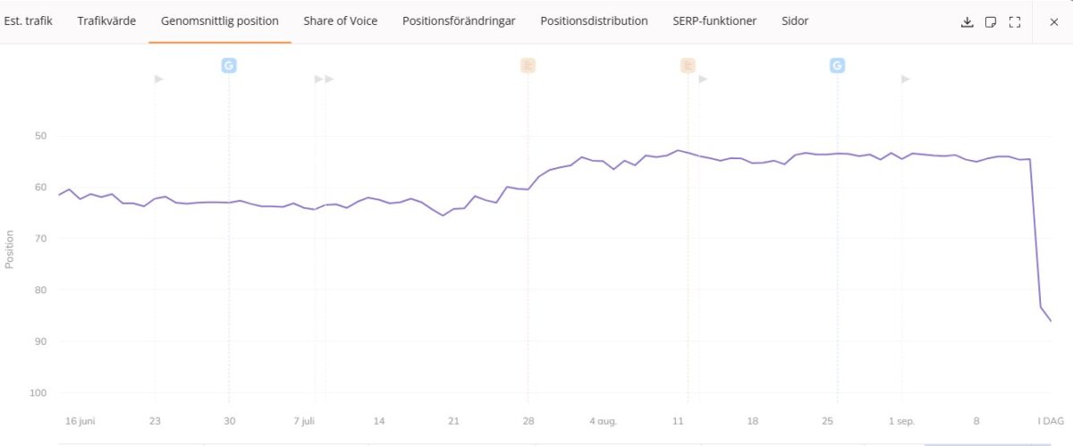Click the Google update marker above 25 August
This screenshot has height=446, width=1073.
pos(837,65)
